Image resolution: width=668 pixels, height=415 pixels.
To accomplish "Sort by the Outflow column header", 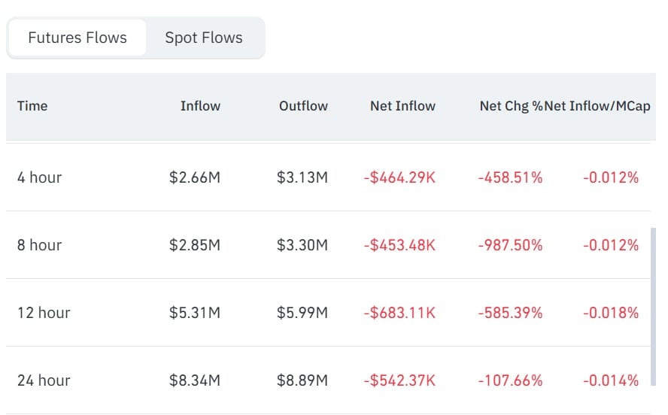I will tap(303, 106).
